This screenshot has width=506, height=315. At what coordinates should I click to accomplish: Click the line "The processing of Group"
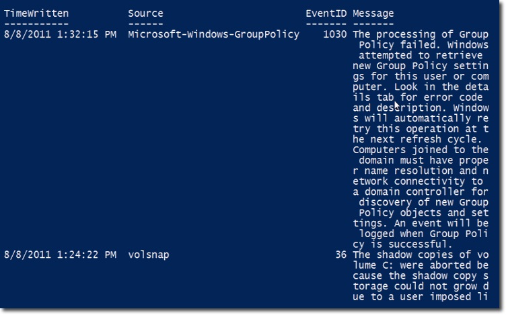point(420,34)
